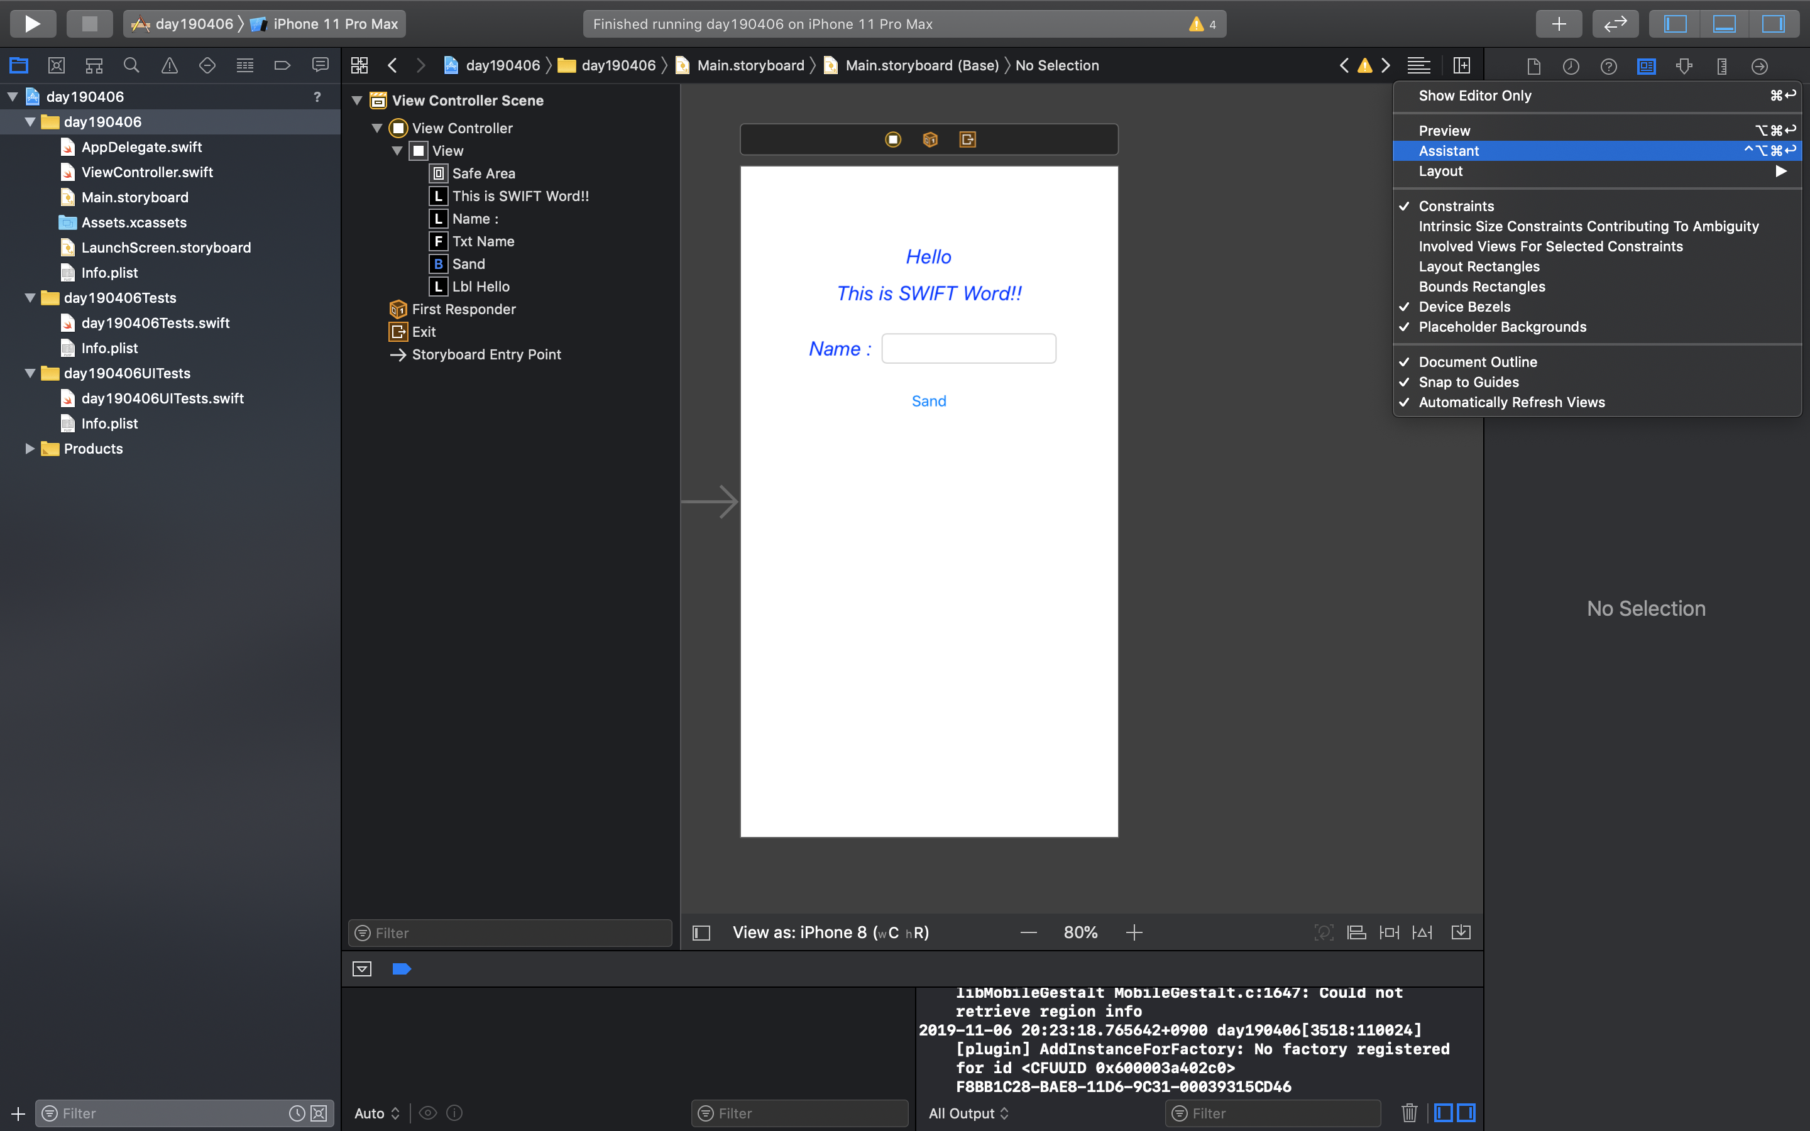1810x1131 pixels.
Task: Collapse the day190406Tests folder
Action: (30, 298)
